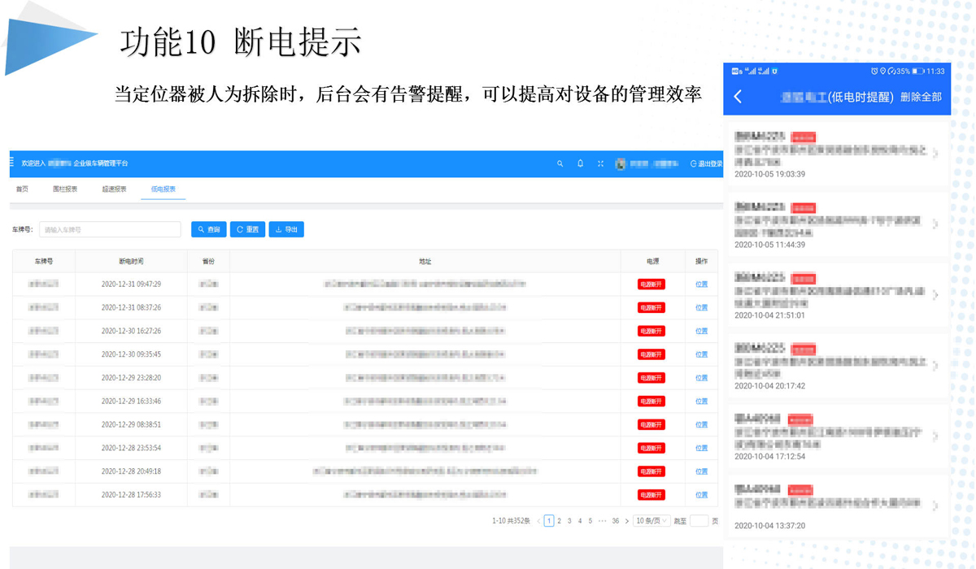Switch to the 超速报表 tab
Image resolution: width=976 pixels, height=569 pixels.
(x=114, y=189)
